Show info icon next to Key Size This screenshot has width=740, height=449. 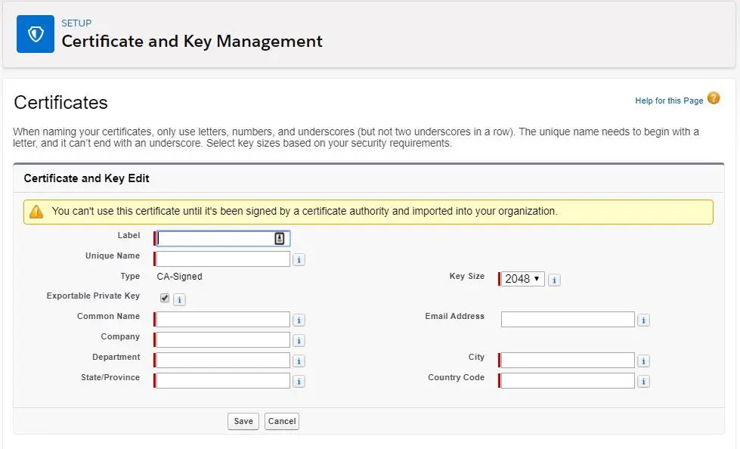click(554, 280)
